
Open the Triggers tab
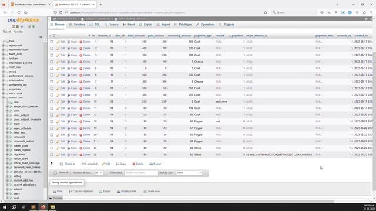point(227,25)
